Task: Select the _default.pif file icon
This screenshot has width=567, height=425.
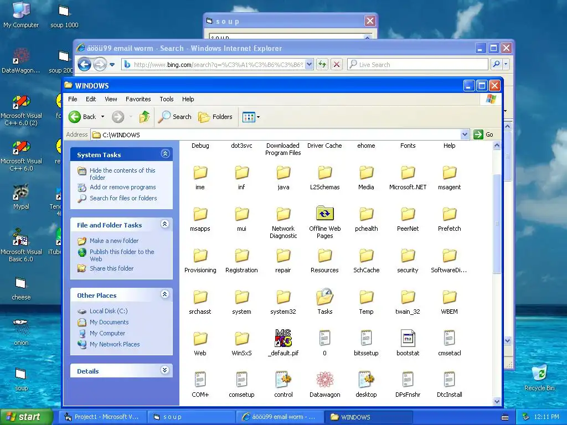Action: click(x=283, y=338)
